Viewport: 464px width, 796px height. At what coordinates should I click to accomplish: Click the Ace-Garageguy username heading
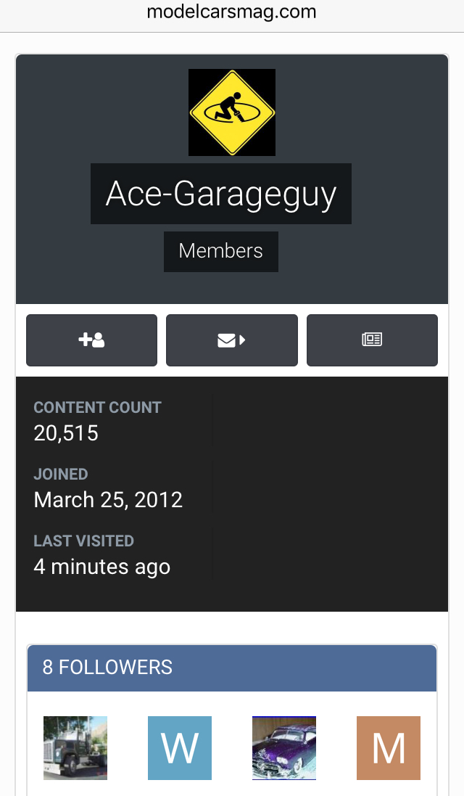pyautogui.click(x=221, y=194)
